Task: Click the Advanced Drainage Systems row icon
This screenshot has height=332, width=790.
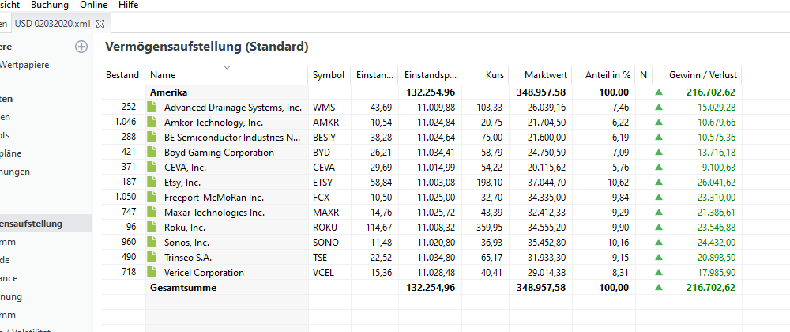Action: 154,108
